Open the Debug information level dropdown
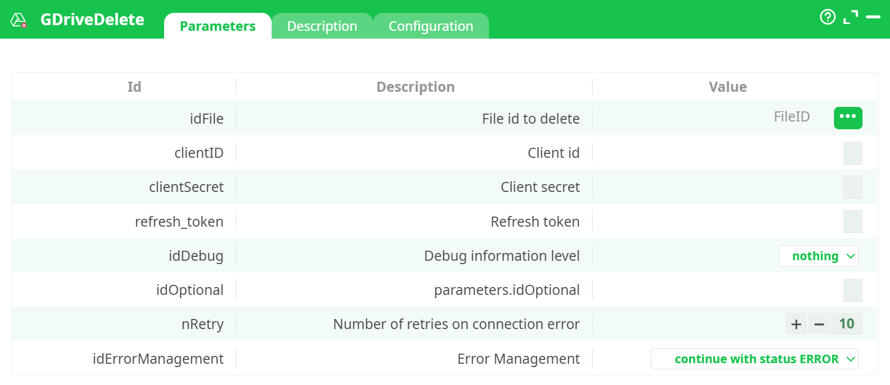 [818, 256]
